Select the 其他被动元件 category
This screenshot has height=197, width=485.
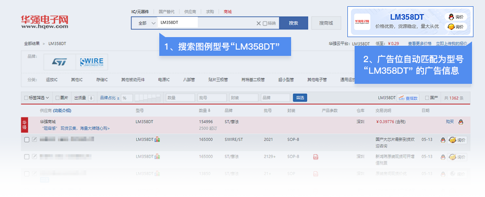pos(133,80)
